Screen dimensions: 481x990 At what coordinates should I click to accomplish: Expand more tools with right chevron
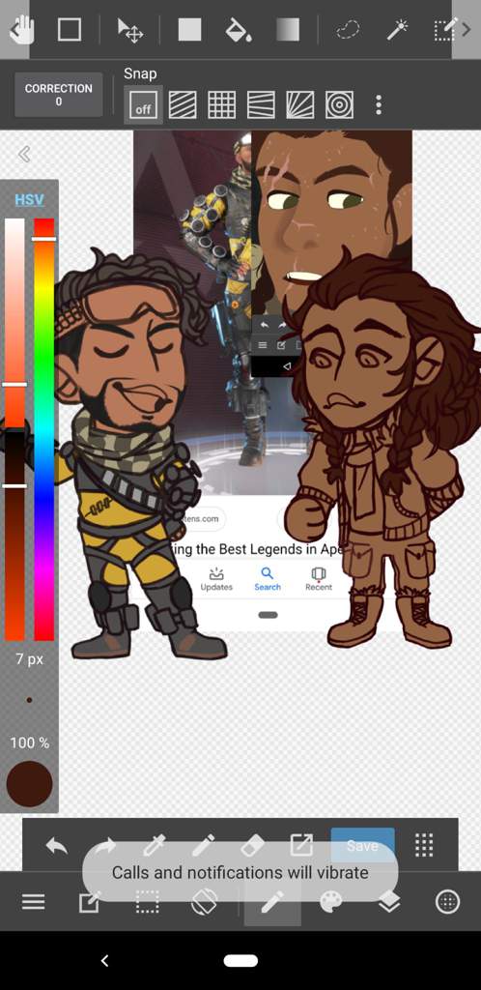coord(466,30)
